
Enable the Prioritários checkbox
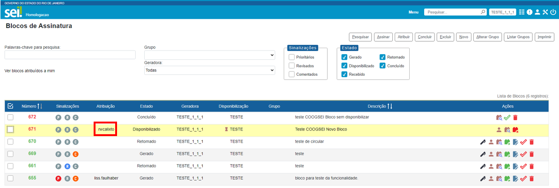click(292, 57)
